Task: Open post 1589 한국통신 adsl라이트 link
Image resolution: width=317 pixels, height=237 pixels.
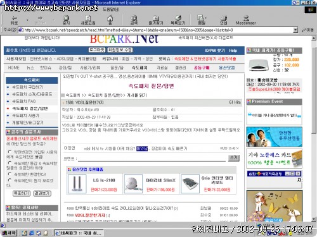Action: click(124, 208)
